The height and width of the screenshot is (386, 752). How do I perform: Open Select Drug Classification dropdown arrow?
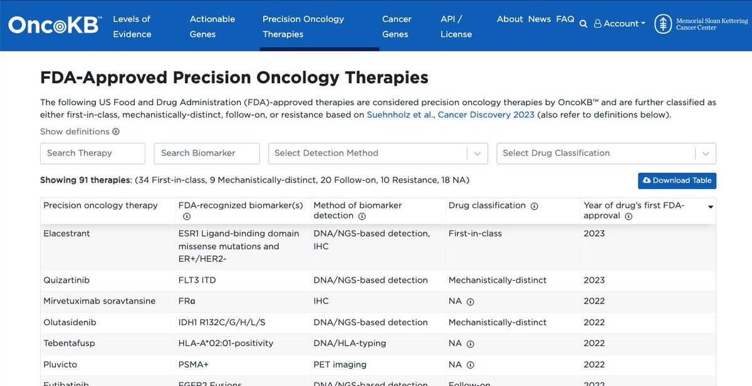[706, 153]
